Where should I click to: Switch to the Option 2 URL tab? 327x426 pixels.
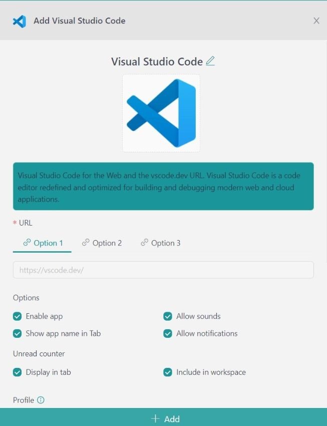click(x=102, y=243)
